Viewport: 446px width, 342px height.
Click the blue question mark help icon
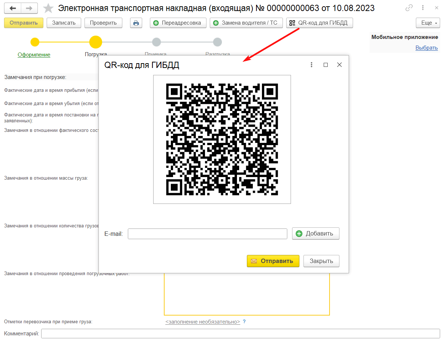pos(244,322)
